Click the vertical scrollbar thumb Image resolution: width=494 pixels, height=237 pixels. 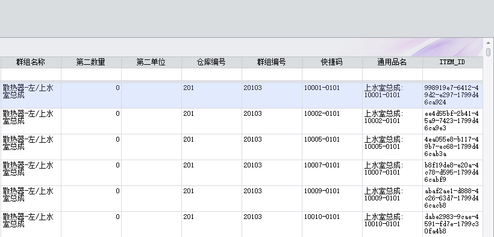tap(488, 52)
